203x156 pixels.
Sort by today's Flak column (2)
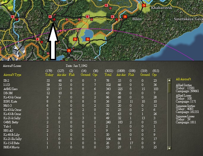tap(72, 75)
